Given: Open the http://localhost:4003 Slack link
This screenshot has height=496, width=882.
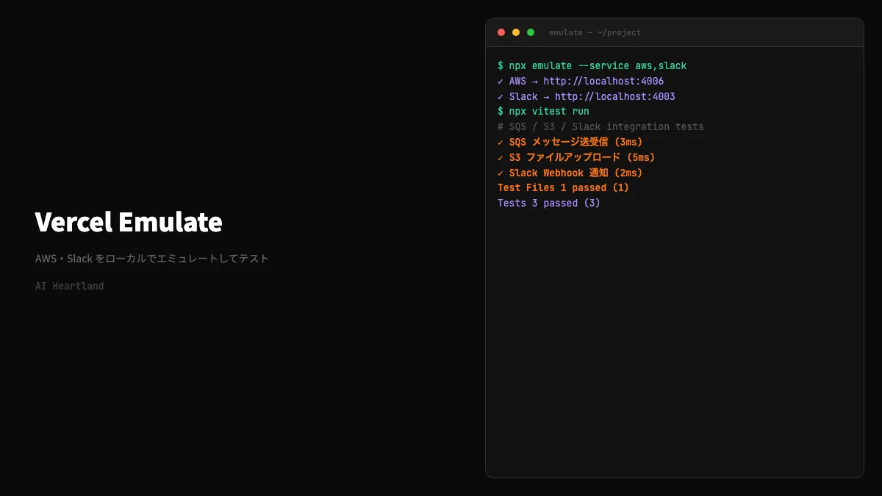Looking at the screenshot, I should (614, 96).
